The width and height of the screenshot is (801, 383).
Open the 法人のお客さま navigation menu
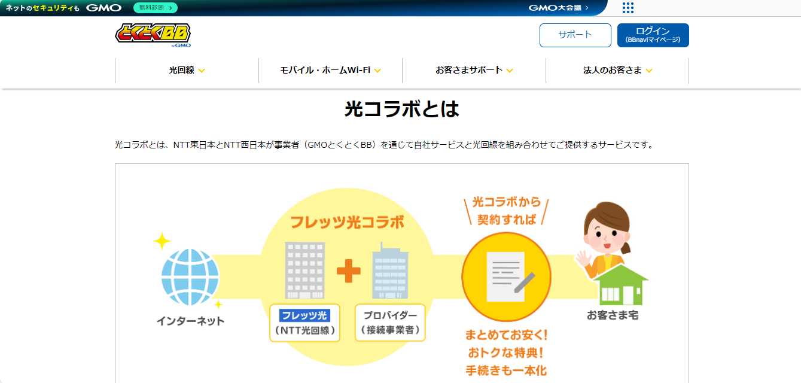(617, 71)
